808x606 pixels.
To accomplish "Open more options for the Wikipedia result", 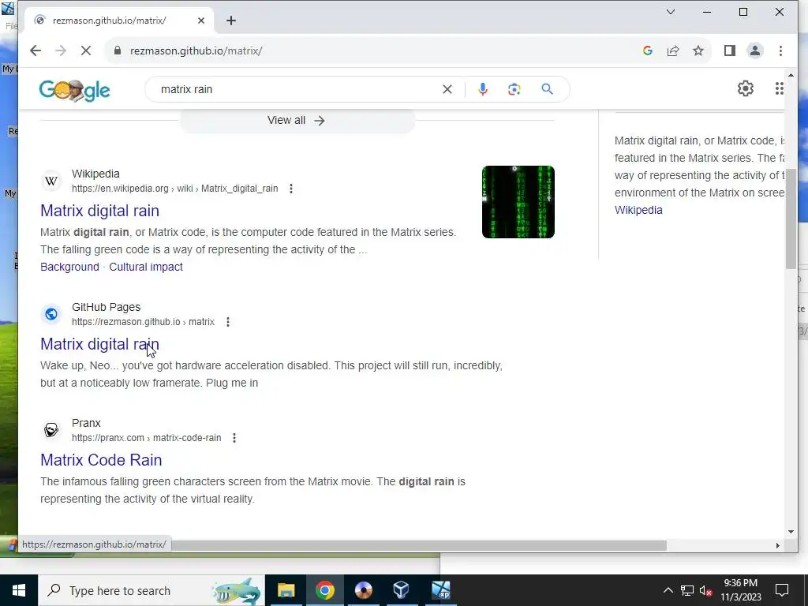I will click(291, 189).
